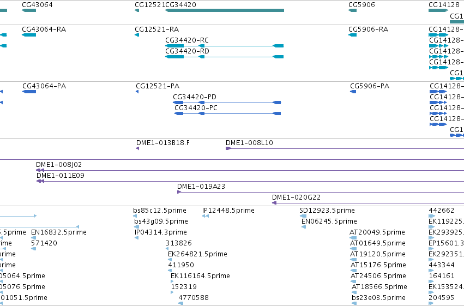
Task: Click the AT15176.5prime EST label
Action: point(378,265)
